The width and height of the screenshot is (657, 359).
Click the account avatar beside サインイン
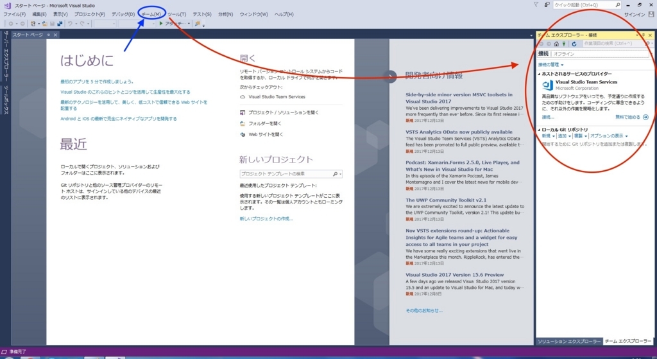pos(651,14)
